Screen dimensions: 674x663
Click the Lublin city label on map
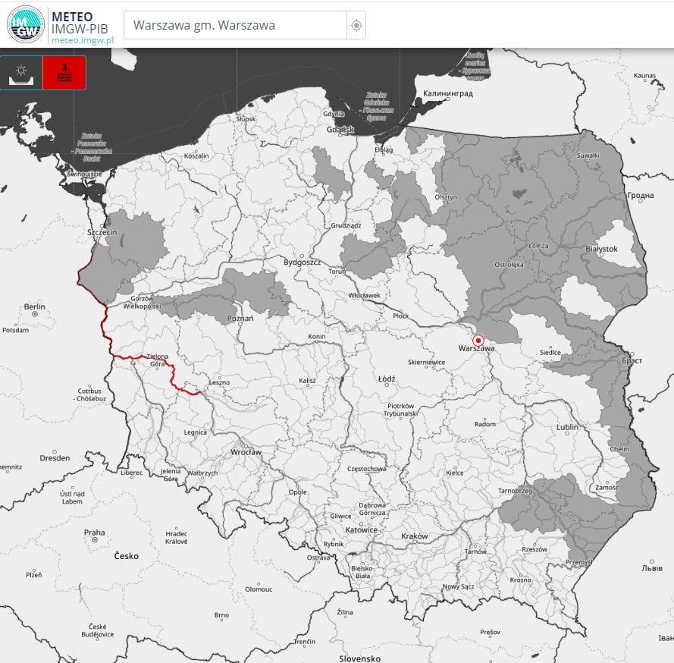coord(567,427)
